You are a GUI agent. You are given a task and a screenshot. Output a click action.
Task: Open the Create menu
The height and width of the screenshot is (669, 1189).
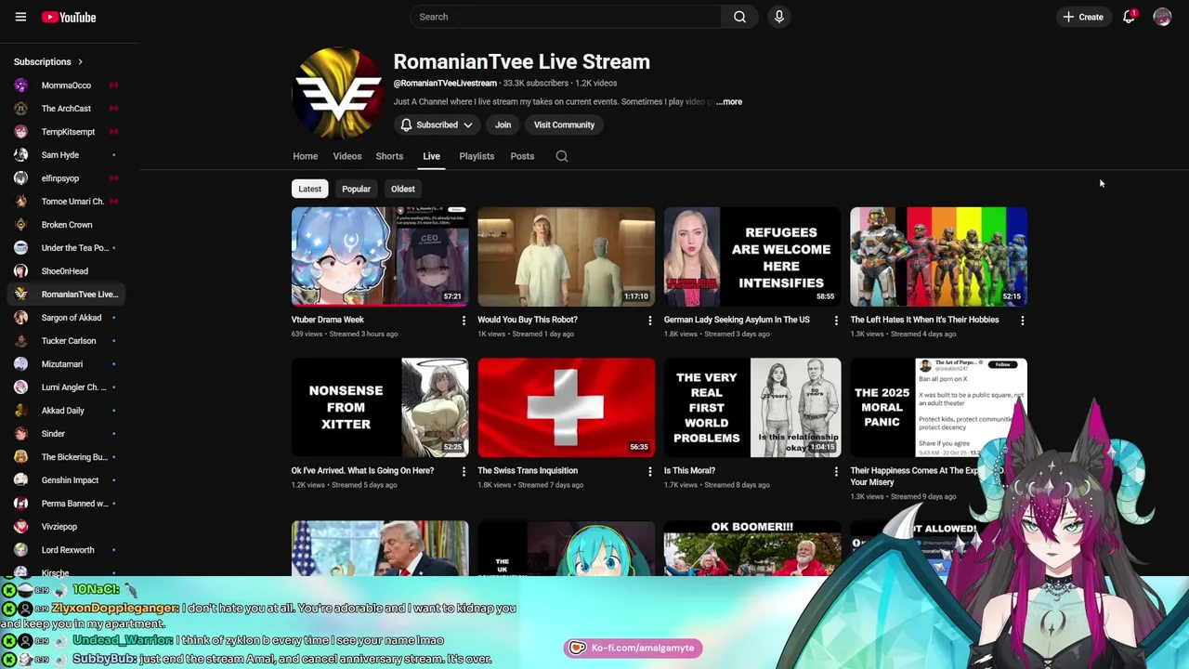click(x=1083, y=17)
